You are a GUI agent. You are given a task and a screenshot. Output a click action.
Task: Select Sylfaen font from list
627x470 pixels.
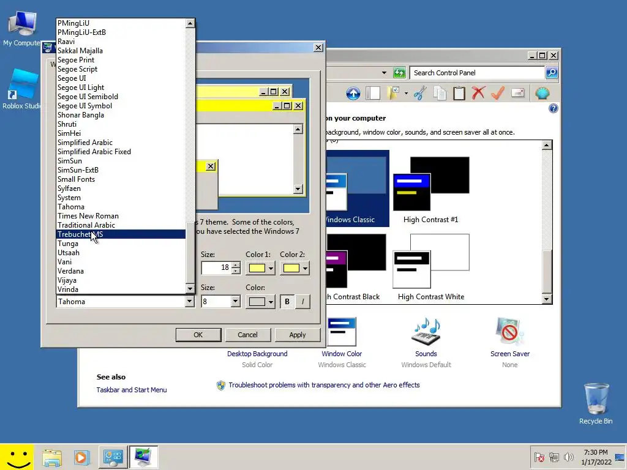[x=121, y=188]
